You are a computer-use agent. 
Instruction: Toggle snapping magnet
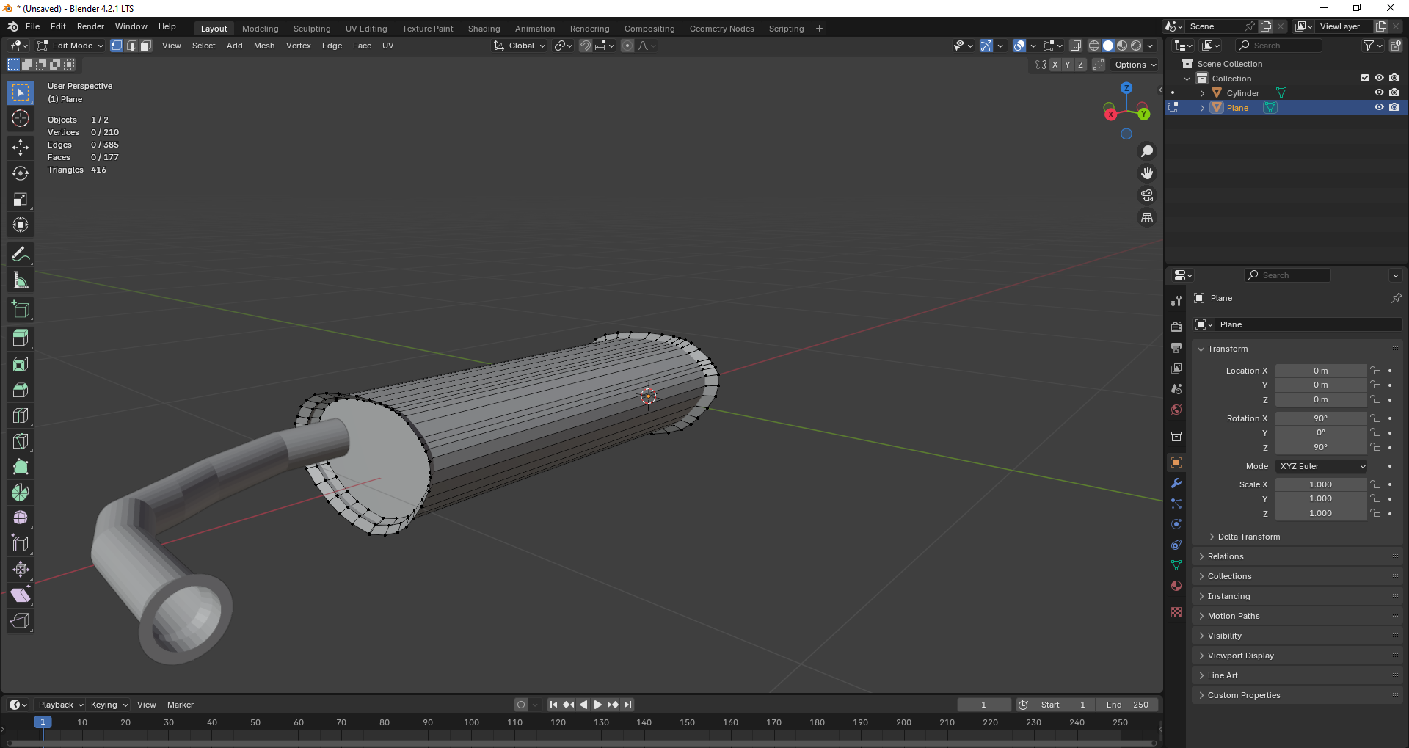tap(586, 46)
